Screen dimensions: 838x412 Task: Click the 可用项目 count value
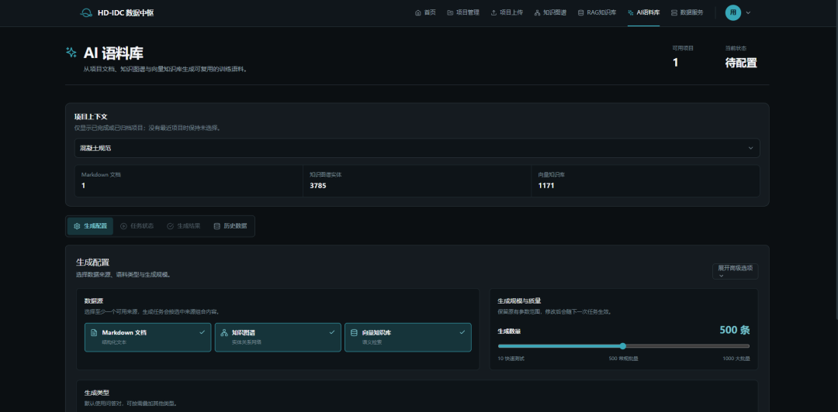pyautogui.click(x=676, y=63)
